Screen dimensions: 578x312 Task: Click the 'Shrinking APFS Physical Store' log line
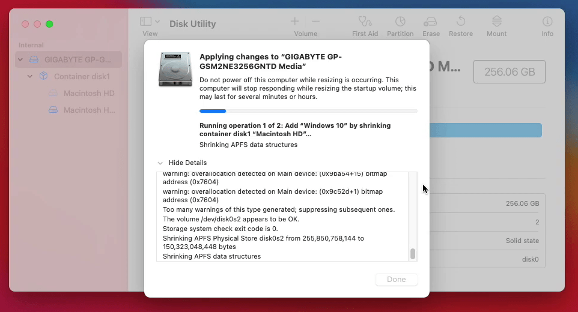pos(263,242)
